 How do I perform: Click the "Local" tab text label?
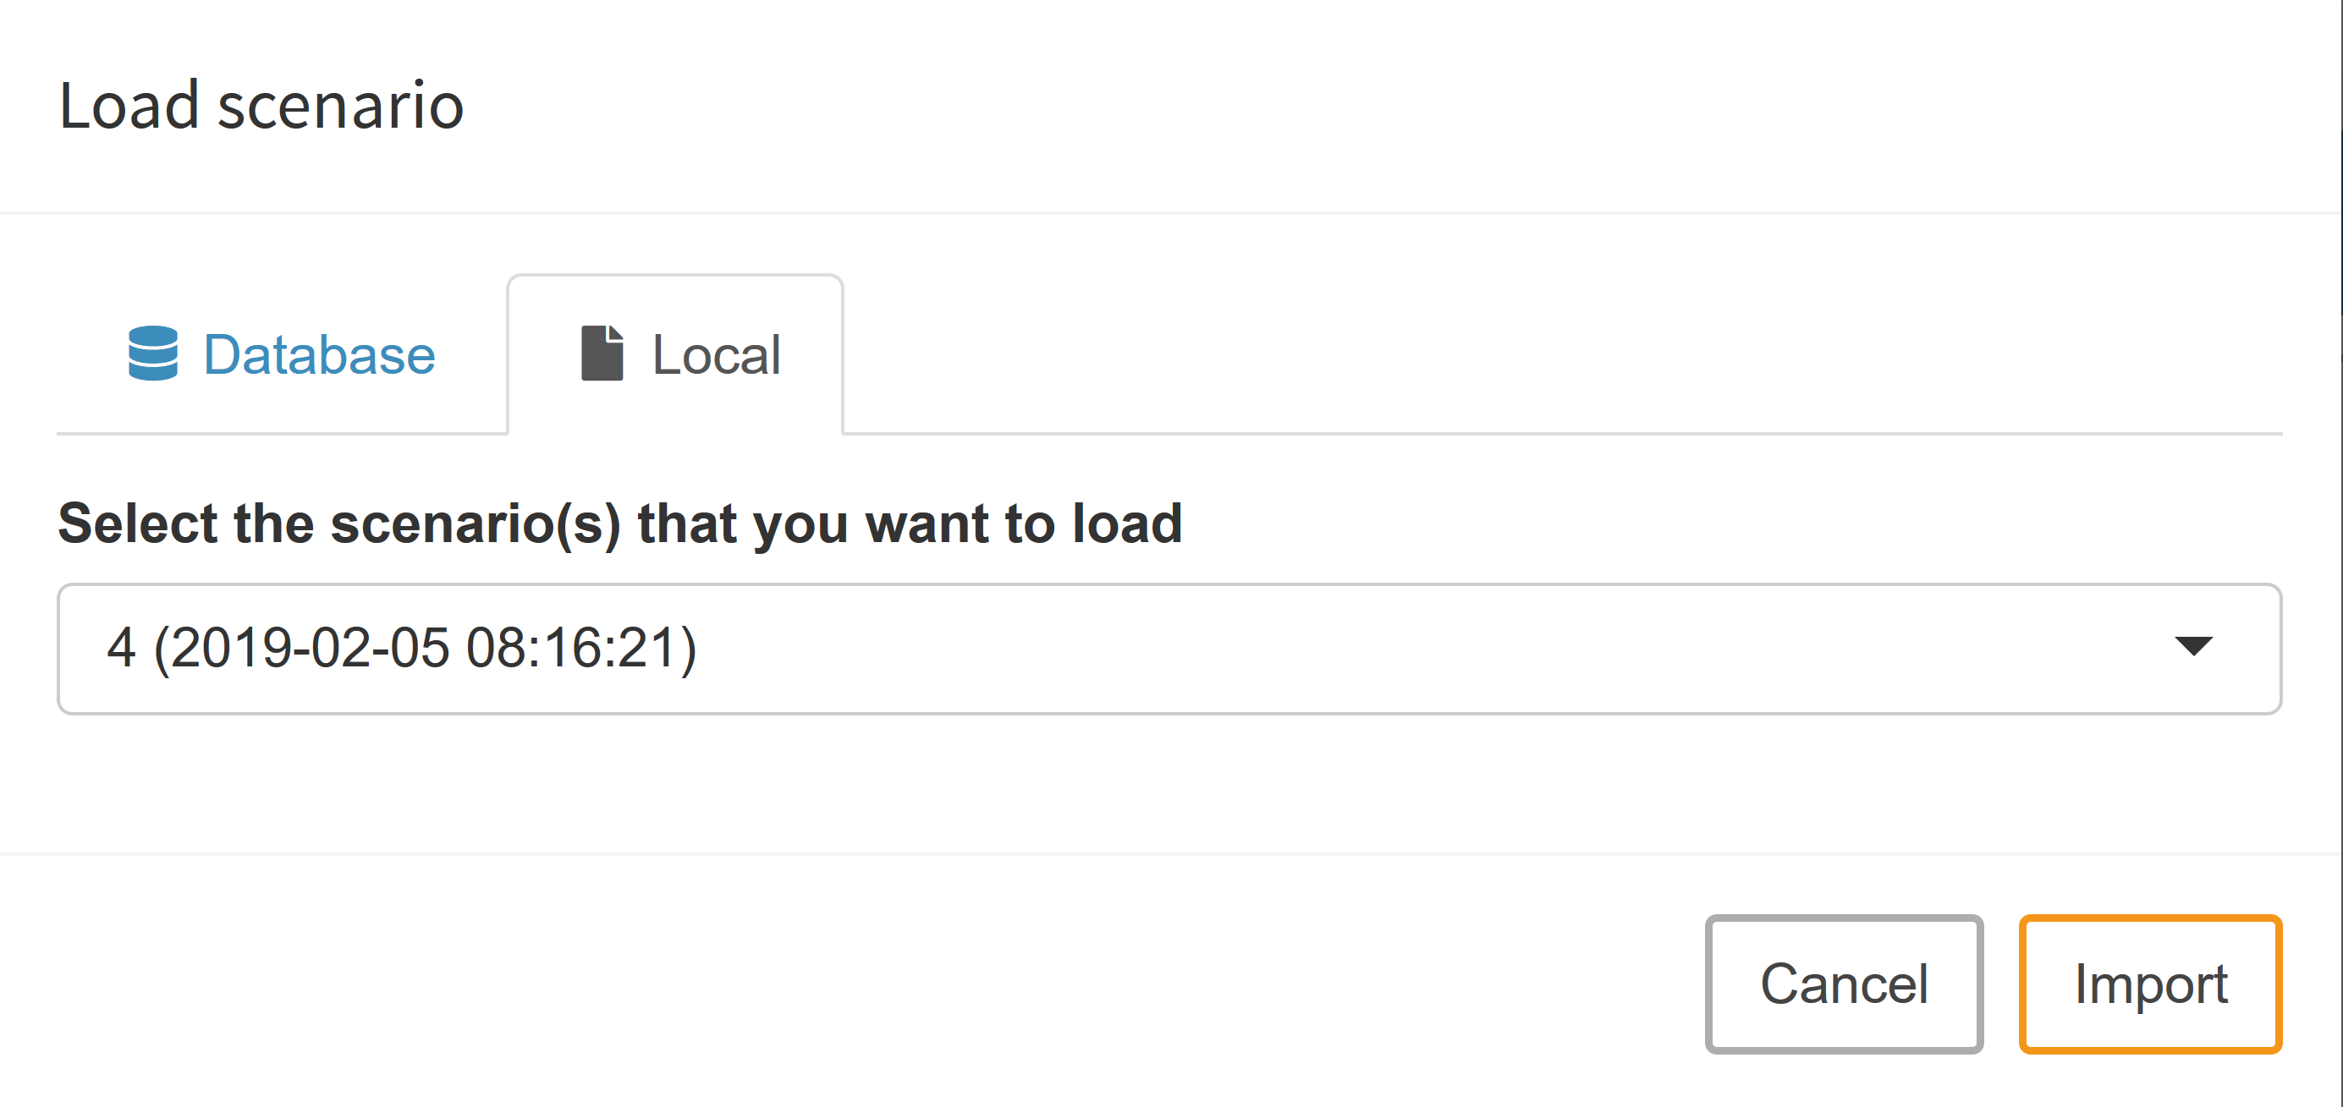pos(717,354)
